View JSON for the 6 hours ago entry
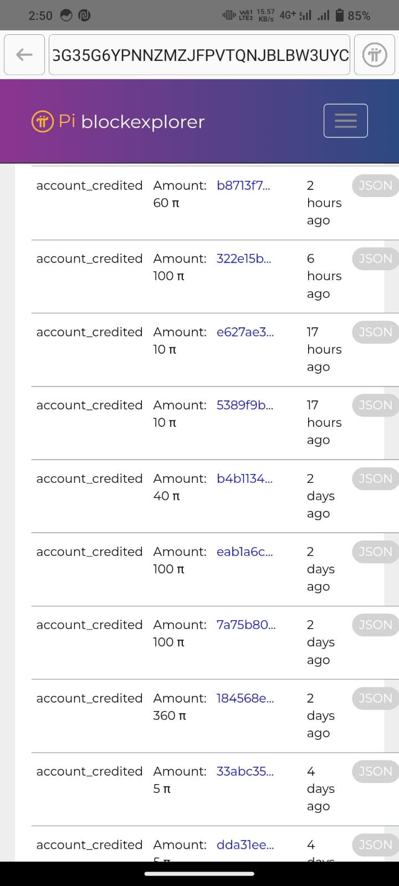This screenshot has width=399, height=886. [x=375, y=259]
